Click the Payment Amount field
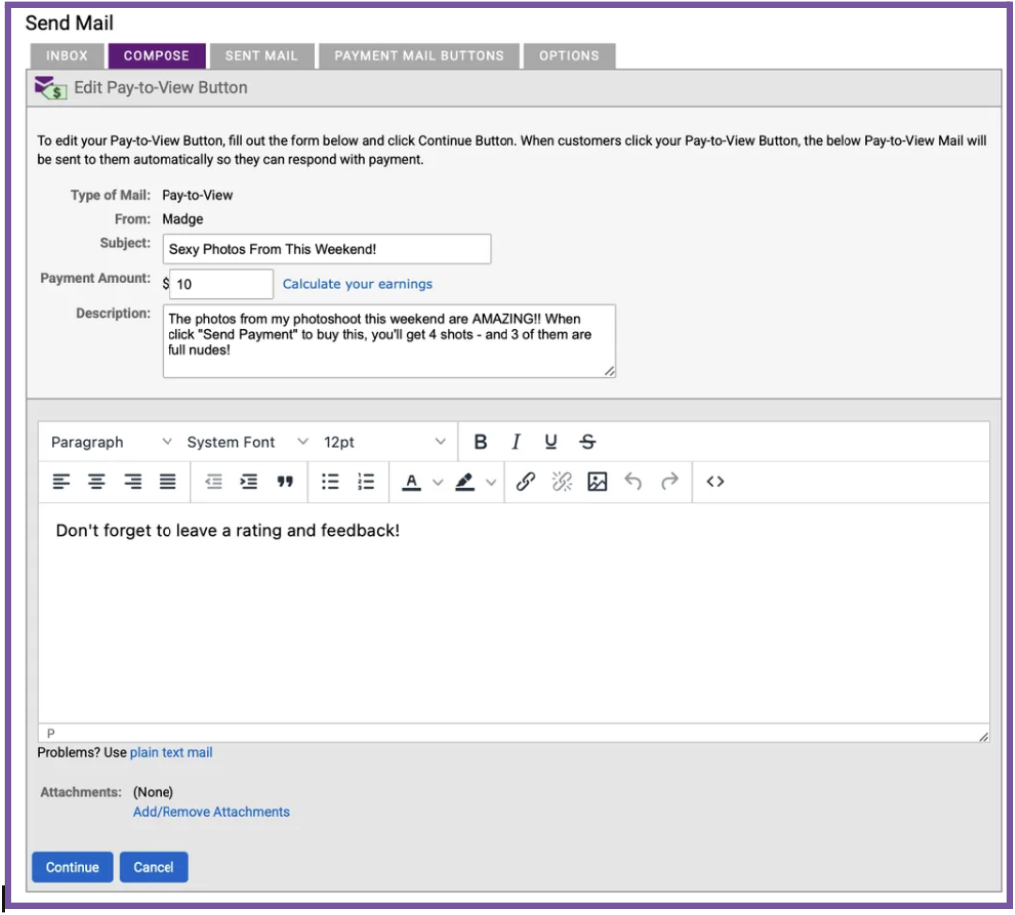This screenshot has height=915, width=1015. [x=221, y=284]
